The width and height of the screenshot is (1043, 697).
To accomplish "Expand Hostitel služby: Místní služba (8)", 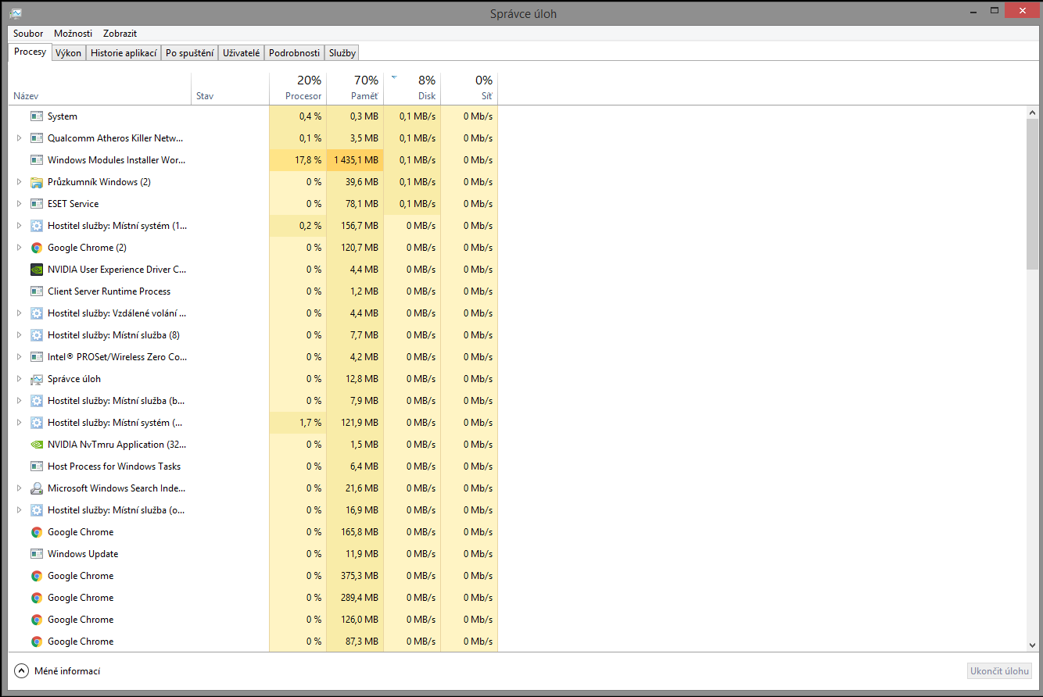I will pos(20,335).
